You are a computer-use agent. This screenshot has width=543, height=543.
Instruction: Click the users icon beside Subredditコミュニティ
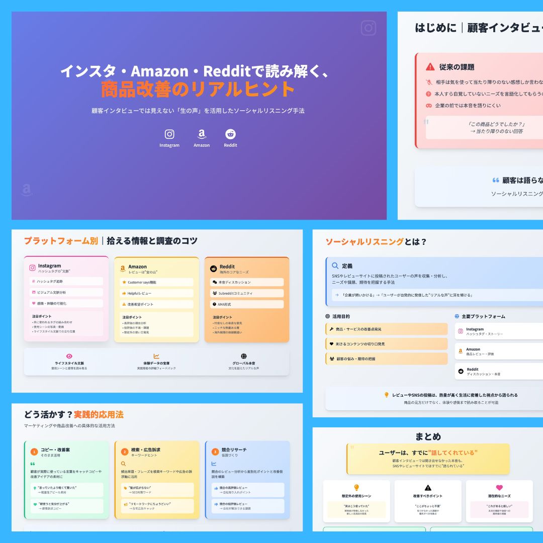(215, 293)
